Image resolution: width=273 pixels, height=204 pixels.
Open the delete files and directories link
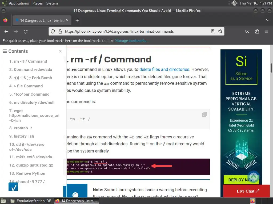click(164, 69)
